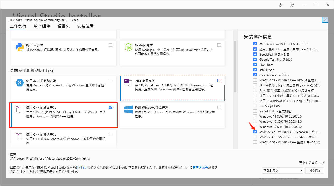Open the 许可证 link
Viewport: 334px width, 186px height.
tap(81, 167)
